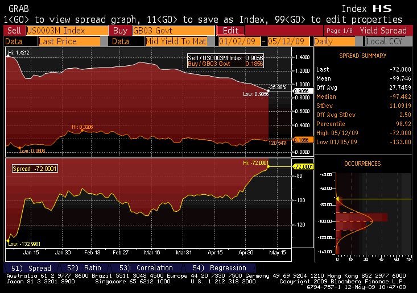Click the StDev value 11.0919
The image size is (417, 293).
[401, 106]
